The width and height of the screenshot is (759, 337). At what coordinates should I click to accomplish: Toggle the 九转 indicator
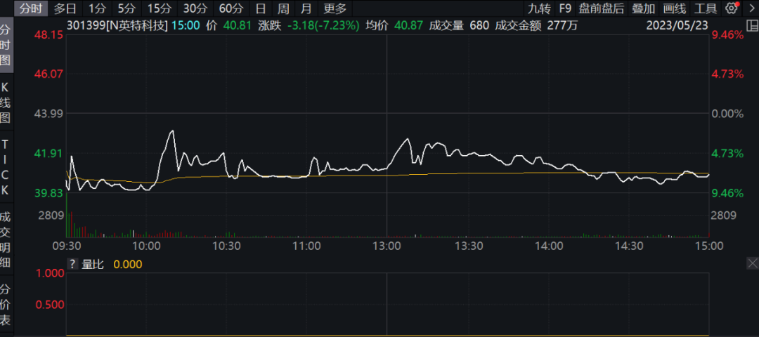pyautogui.click(x=539, y=8)
